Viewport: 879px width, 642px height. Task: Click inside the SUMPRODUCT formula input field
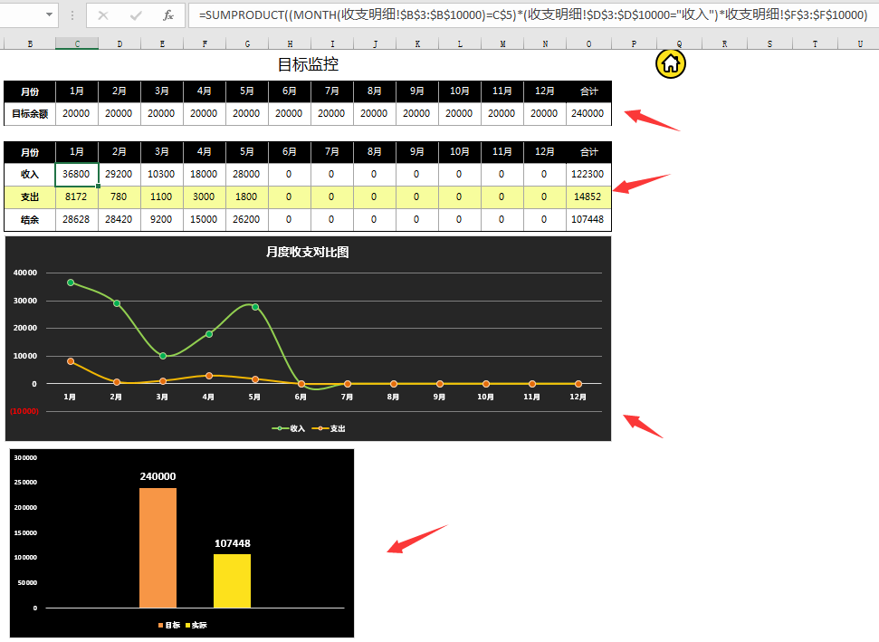click(532, 15)
